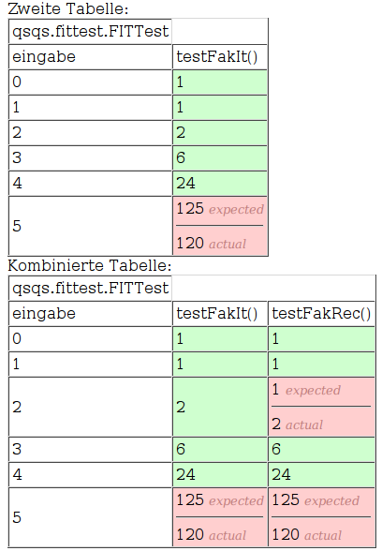Click the '2 actual' value under testFakRec()
382x551 pixels.
point(298,424)
